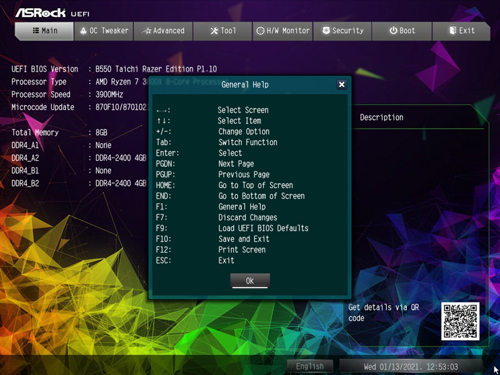500x375 pixels.
Task: Click Ok in the General Help dialog
Action: pos(250,281)
